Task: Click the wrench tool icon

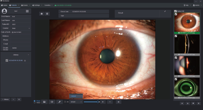Action: 59,102
